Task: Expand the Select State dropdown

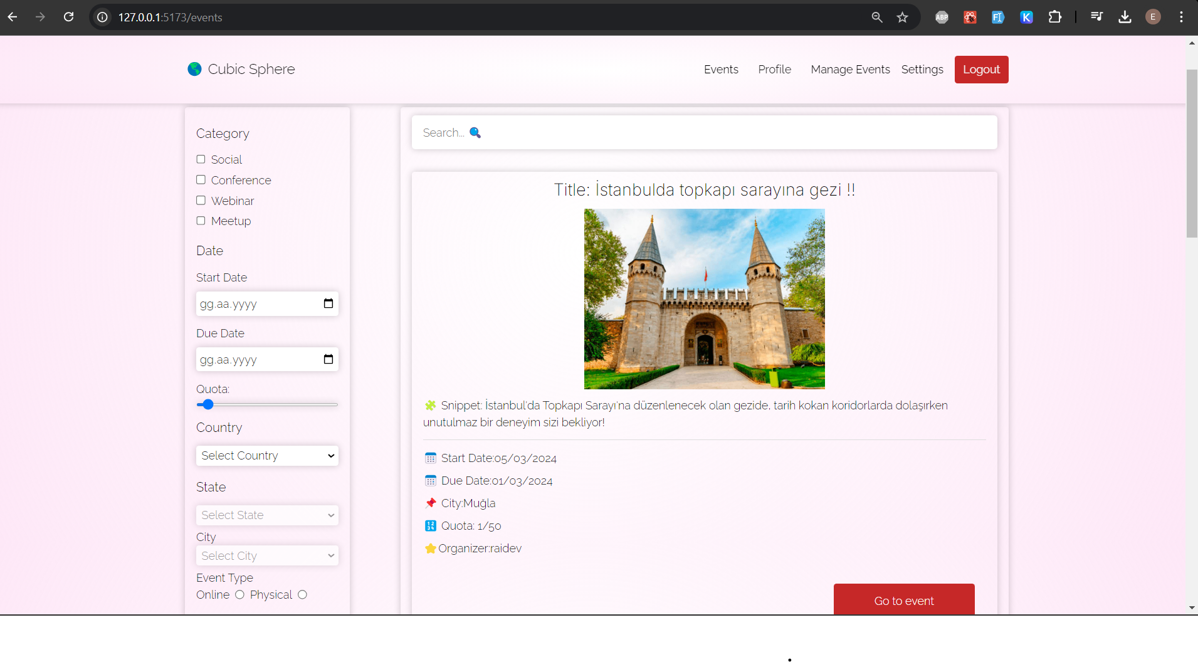Action: click(267, 515)
